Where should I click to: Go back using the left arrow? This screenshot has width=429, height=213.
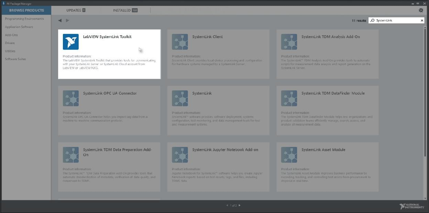(x=60, y=21)
